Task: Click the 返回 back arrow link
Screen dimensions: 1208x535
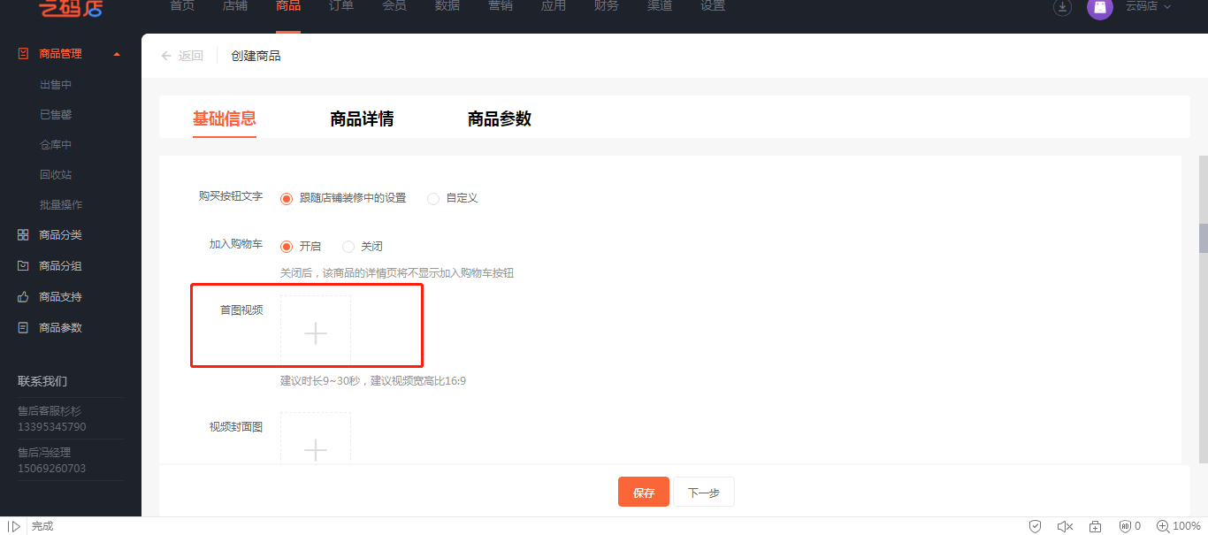Action: coord(182,56)
